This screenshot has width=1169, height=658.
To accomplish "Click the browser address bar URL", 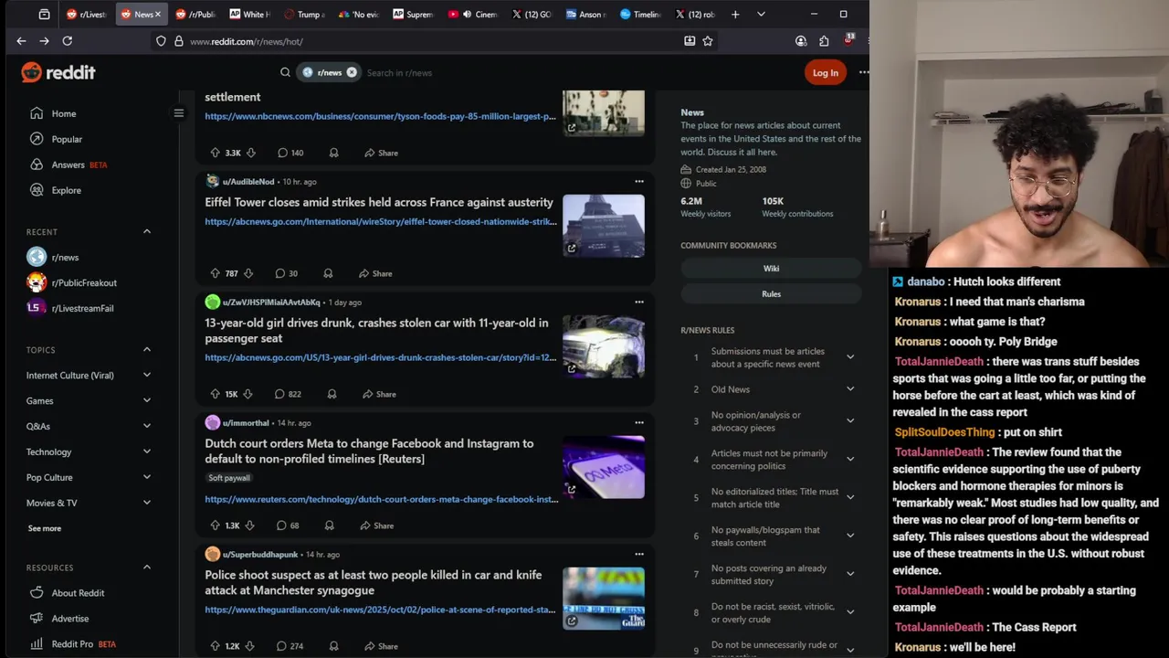I will point(246,41).
